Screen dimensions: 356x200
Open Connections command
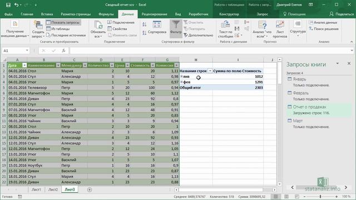121,22
